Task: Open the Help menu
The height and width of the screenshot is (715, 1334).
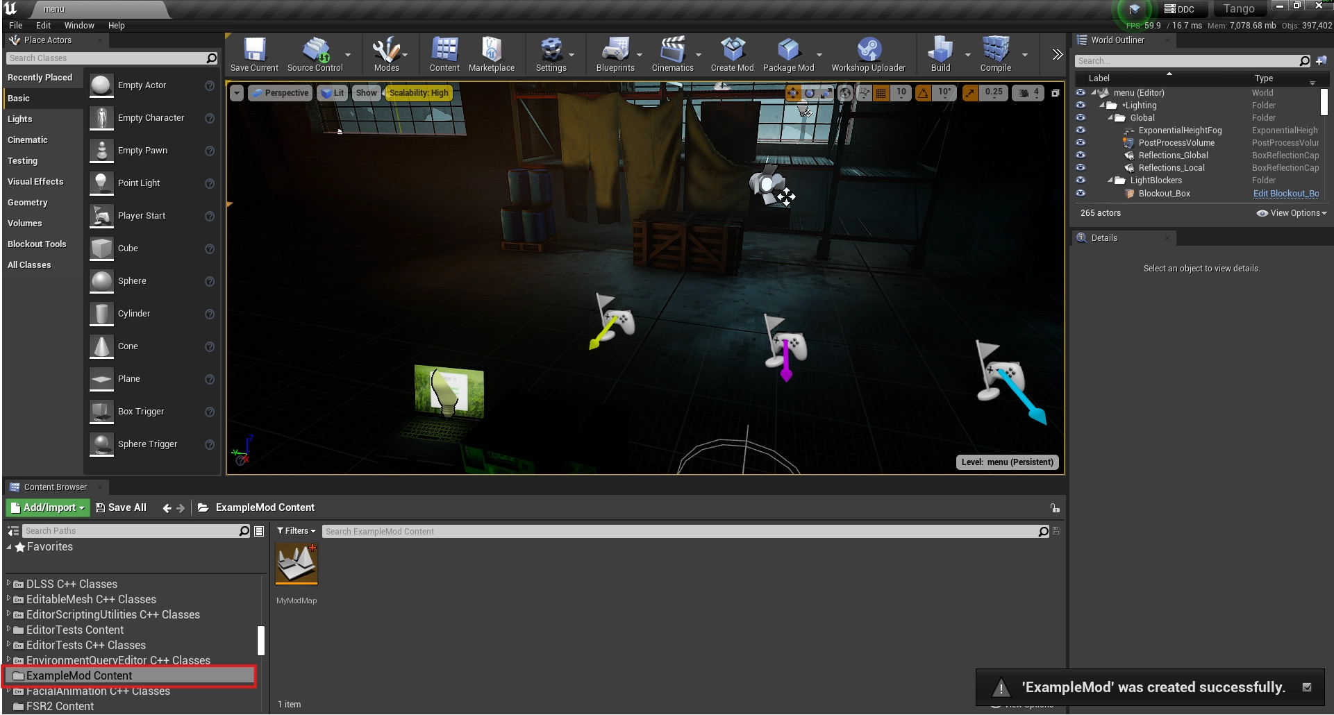Action: click(x=116, y=25)
